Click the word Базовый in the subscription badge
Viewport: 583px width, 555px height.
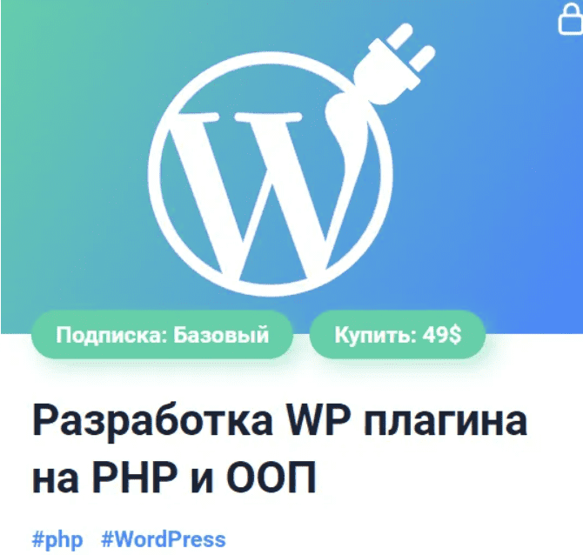click(221, 335)
